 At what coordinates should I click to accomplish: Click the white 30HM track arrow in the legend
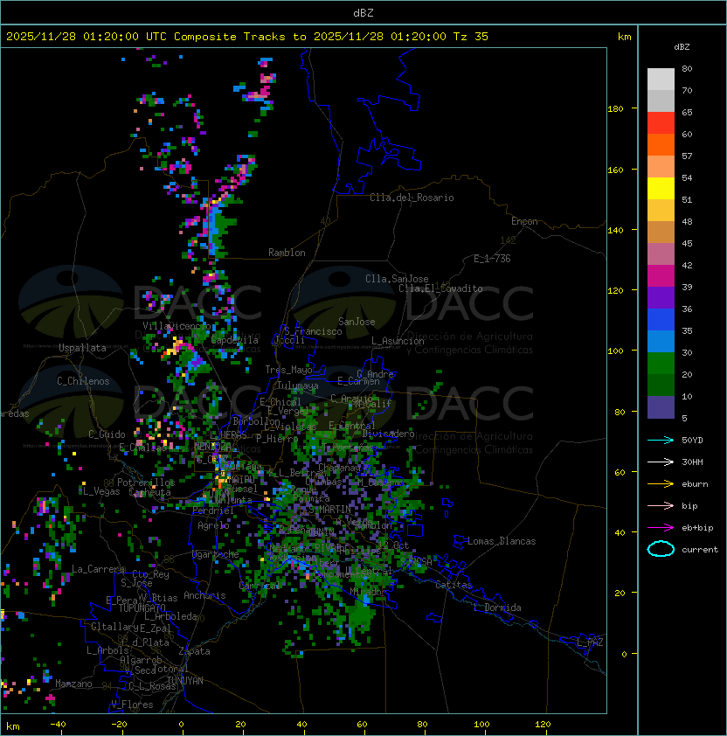pyautogui.click(x=661, y=462)
